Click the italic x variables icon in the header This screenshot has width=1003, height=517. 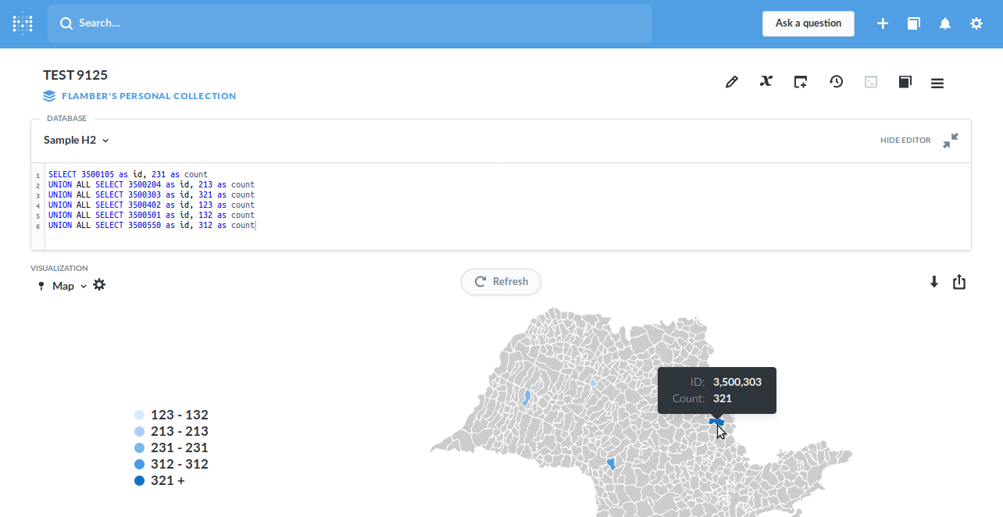(766, 81)
